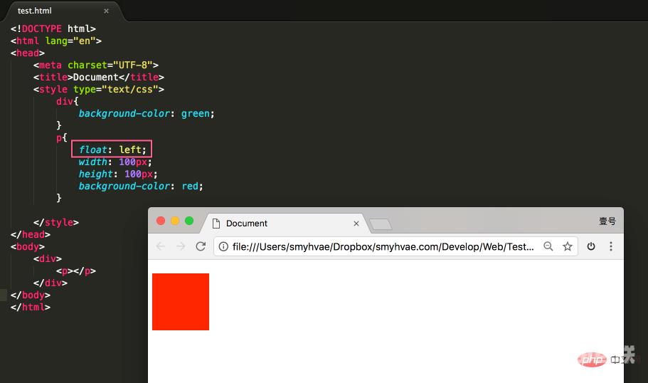Click the php logo watermark
This screenshot has height=383, width=648.
(x=592, y=360)
